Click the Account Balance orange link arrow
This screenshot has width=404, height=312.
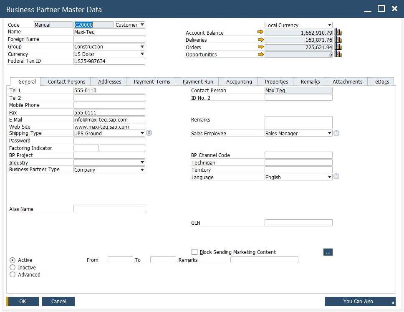260,32
